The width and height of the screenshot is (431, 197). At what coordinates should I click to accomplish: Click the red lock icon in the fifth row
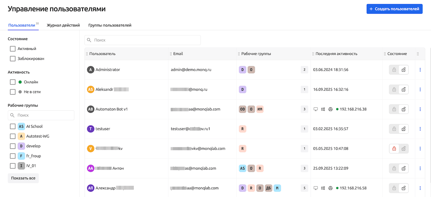[394, 149]
